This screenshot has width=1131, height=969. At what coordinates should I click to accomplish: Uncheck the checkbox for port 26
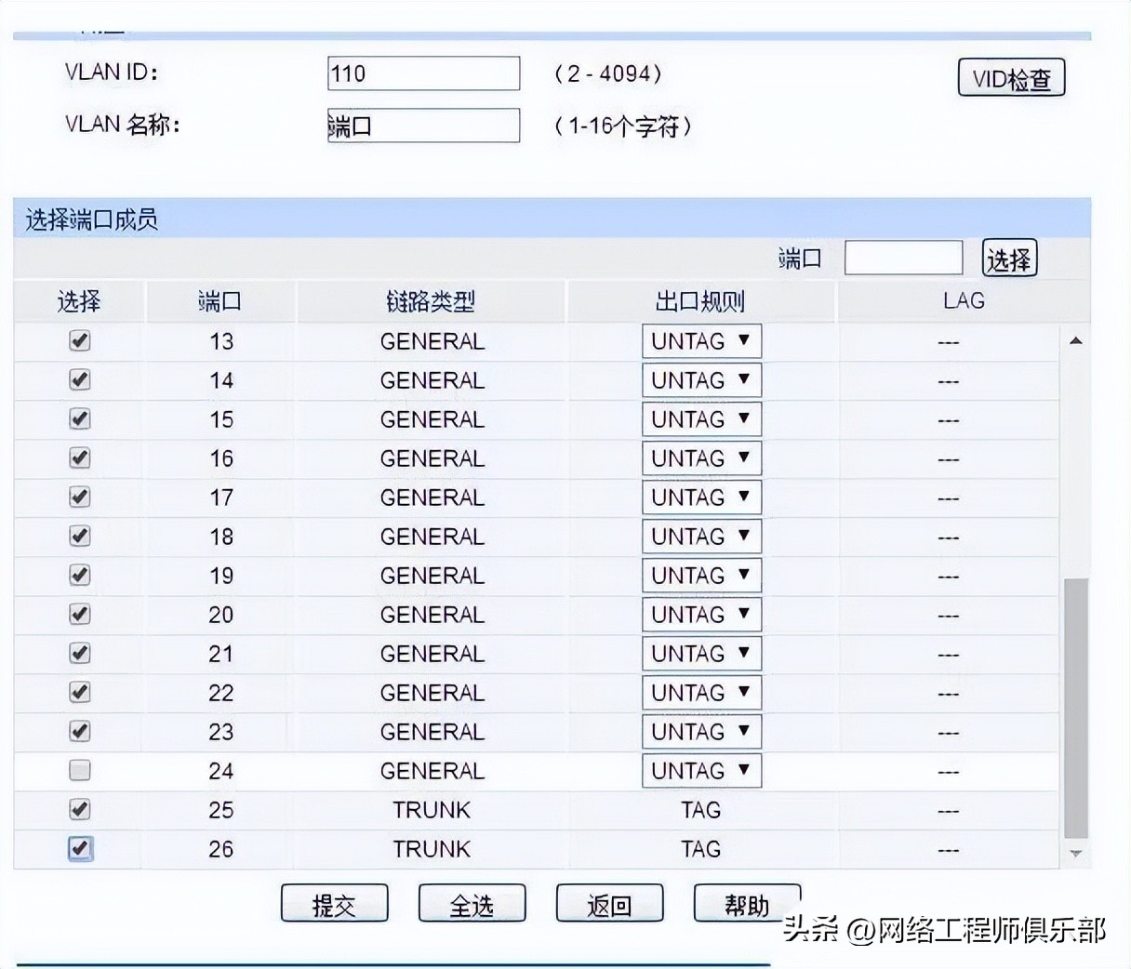coord(79,848)
